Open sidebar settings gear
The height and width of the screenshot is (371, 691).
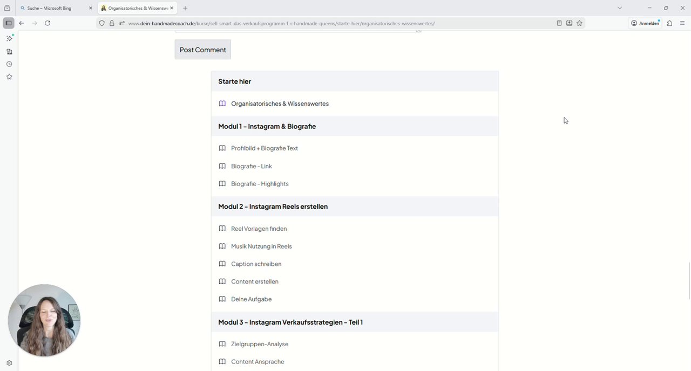point(9,363)
